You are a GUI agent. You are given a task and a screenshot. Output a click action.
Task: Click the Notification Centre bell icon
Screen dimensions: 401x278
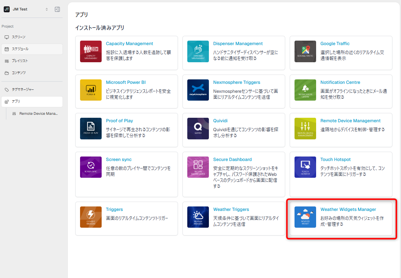[305, 90]
